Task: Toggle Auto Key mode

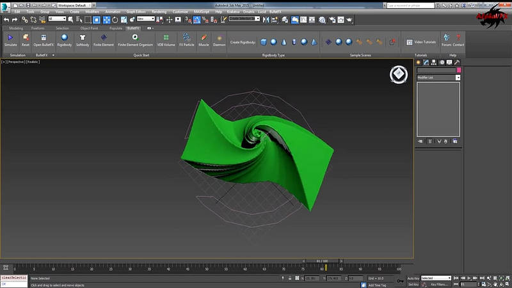Action: click(x=413, y=278)
